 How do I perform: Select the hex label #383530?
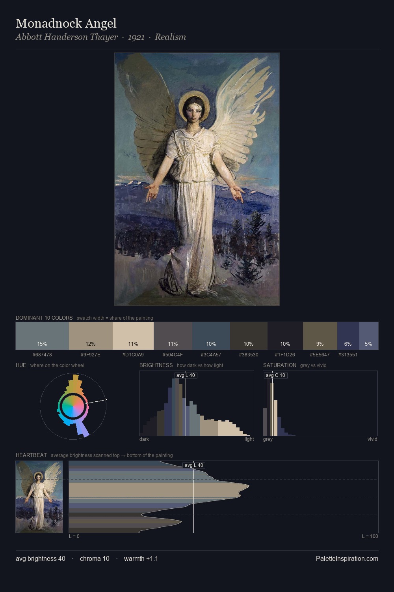pyautogui.click(x=249, y=355)
